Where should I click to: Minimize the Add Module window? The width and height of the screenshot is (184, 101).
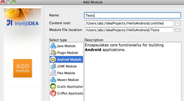click(8, 2)
